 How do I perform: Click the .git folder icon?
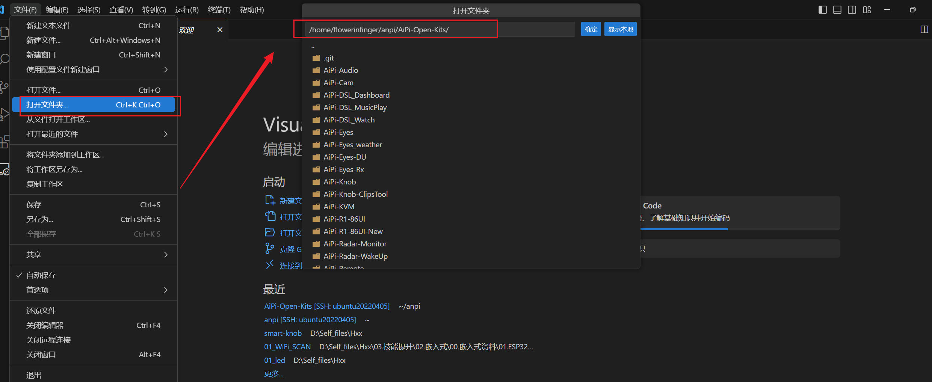[x=316, y=58]
